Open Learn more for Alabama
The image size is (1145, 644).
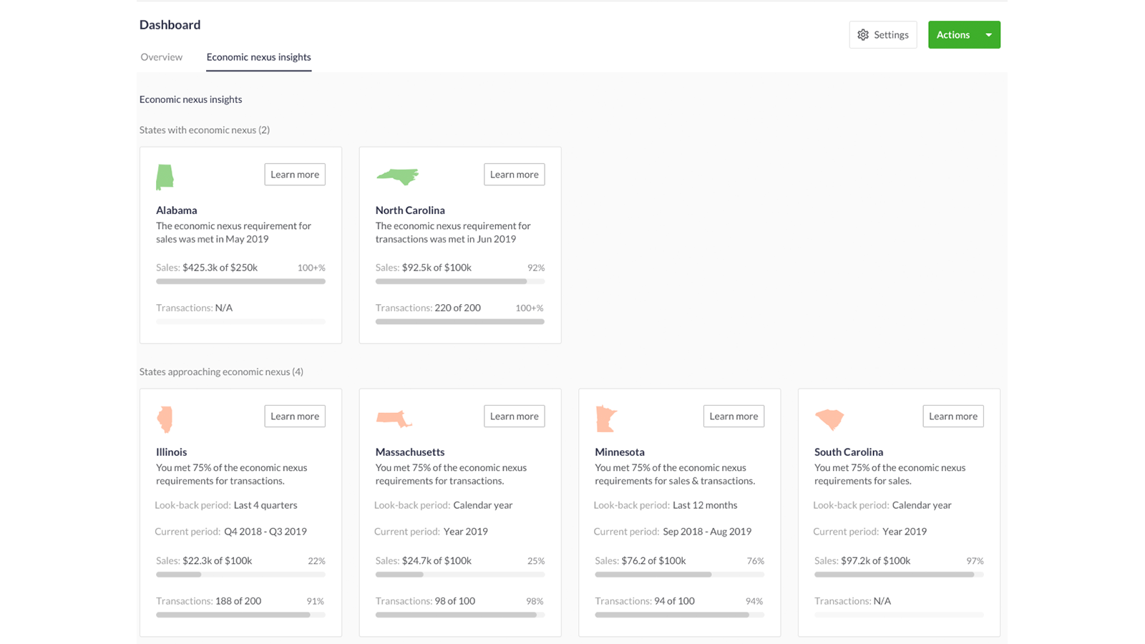294,174
